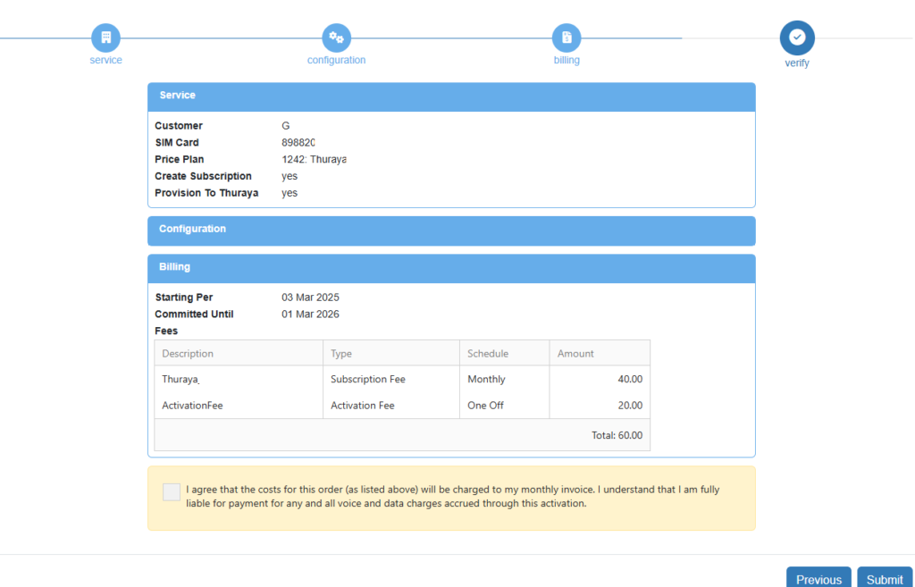Switch to the 'billing' step label
The image size is (915, 587).
tap(567, 60)
